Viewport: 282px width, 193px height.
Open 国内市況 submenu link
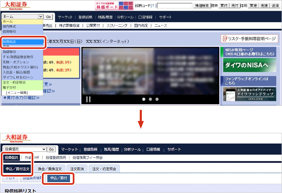click(141, 26)
